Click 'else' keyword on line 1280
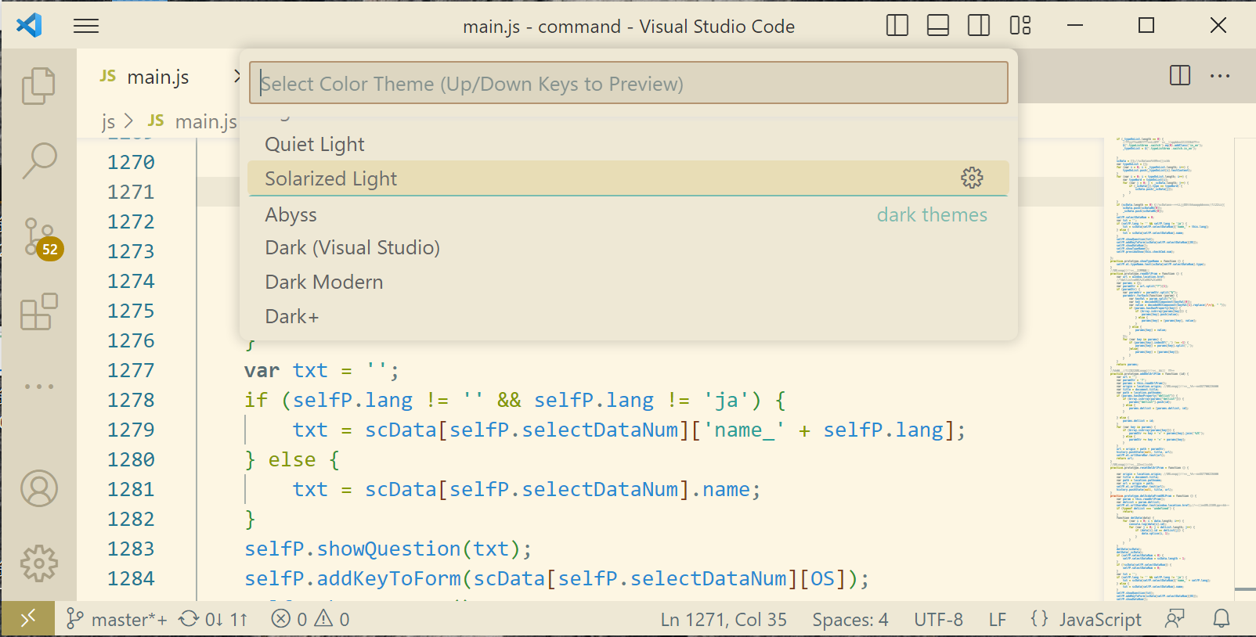Image resolution: width=1256 pixels, height=637 pixels. point(292,459)
